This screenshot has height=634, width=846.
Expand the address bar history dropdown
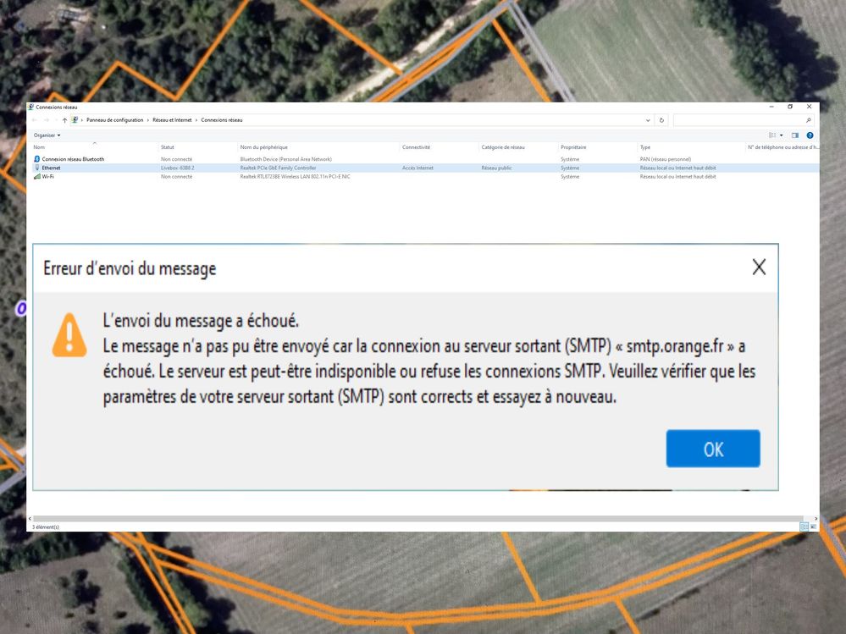tap(648, 120)
